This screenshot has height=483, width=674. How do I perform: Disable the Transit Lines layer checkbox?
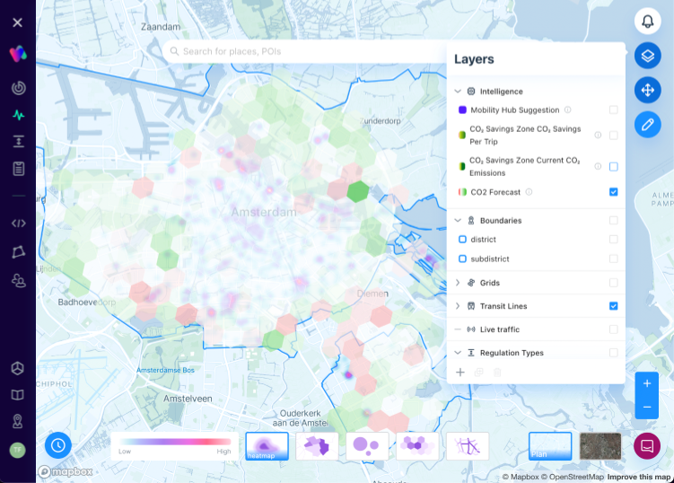click(613, 306)
